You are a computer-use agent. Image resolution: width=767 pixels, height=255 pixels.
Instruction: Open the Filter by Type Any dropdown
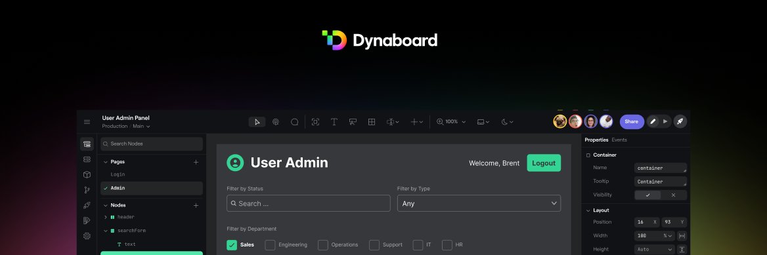tap(479, 203)
